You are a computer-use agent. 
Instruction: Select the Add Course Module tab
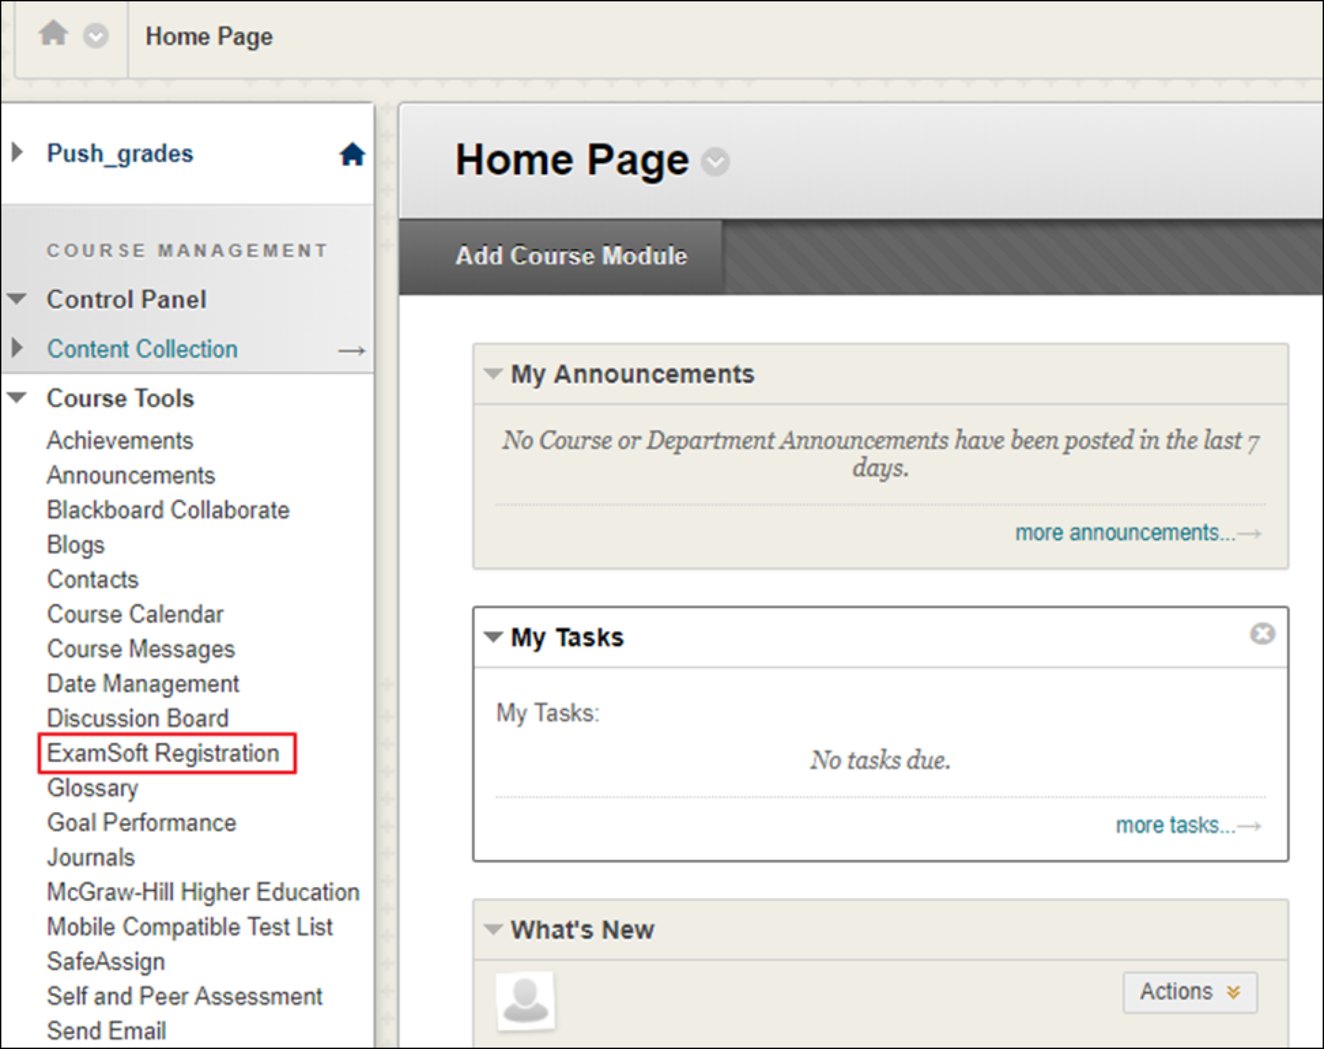click(x=571, y=256)
